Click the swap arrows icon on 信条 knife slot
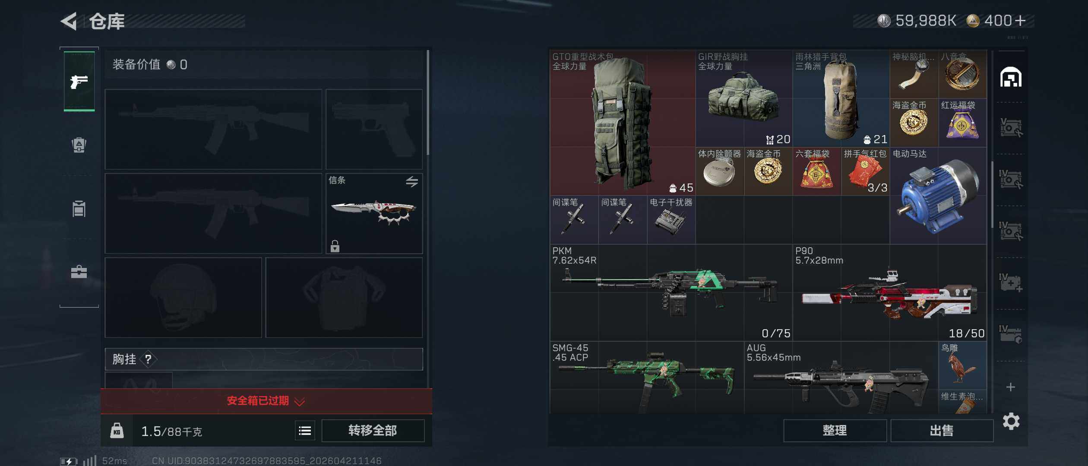This screenshot has width=1088, height=466. 412,182
